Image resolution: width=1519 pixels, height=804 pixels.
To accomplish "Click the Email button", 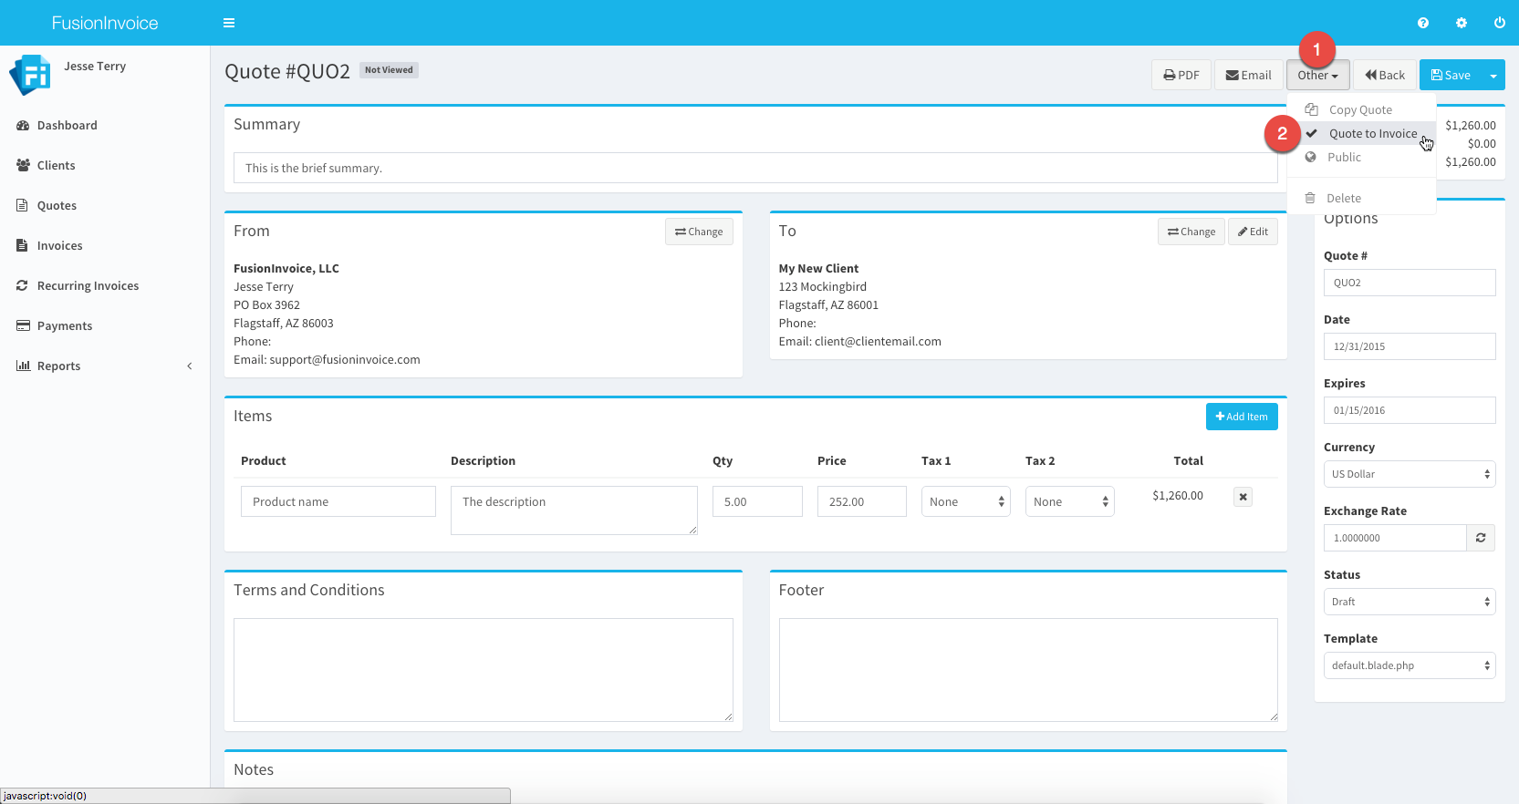I will 1248,75.
